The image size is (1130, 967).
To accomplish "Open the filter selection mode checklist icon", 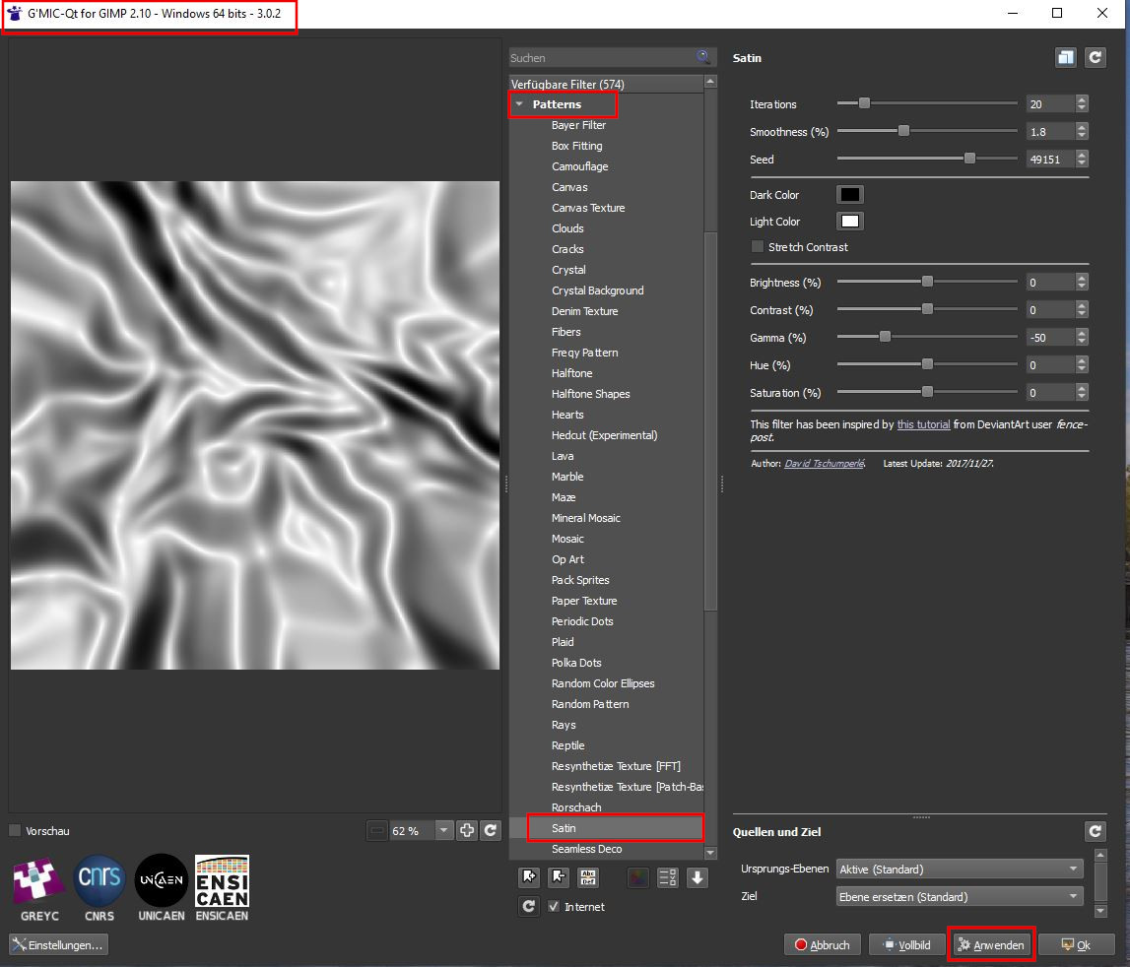I will coord(667,877).
